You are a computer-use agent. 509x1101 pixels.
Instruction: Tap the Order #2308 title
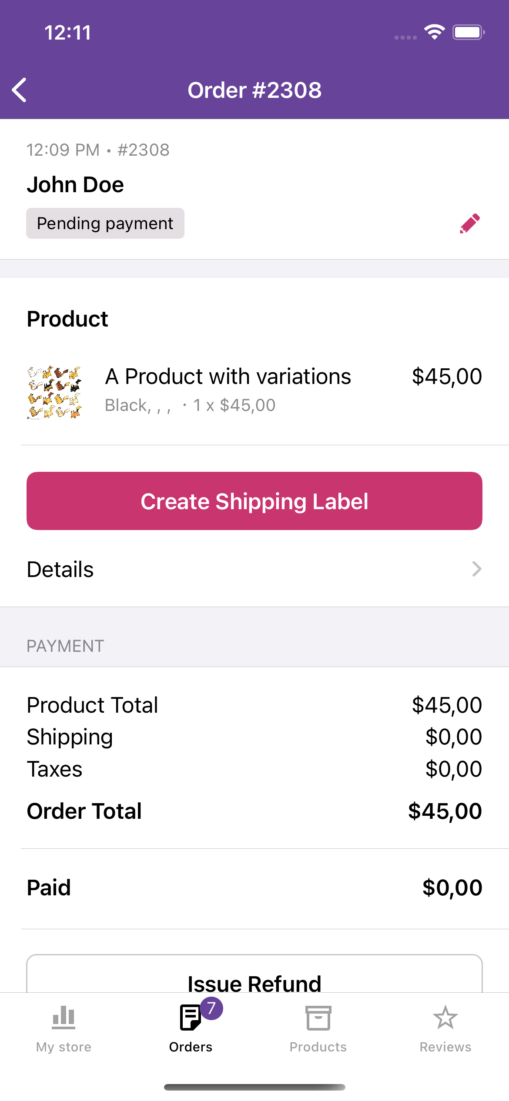coord(254,90)
